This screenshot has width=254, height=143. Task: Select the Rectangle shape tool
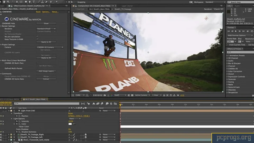tap(26, 2)
